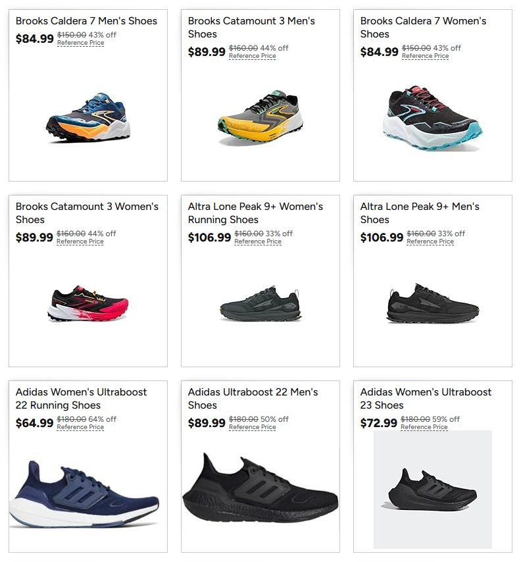
Task: Click Reference Price under Adidas Ultraboost 23
Action: (426, 427)
